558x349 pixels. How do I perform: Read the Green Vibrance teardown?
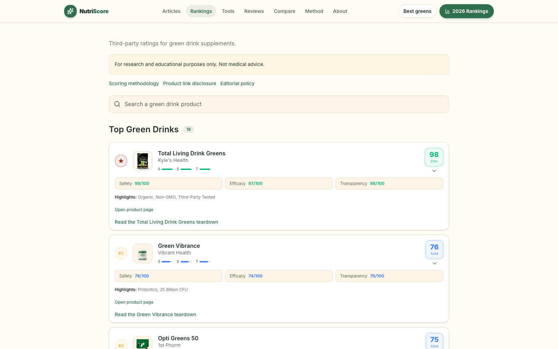click(x=156, y=314)
